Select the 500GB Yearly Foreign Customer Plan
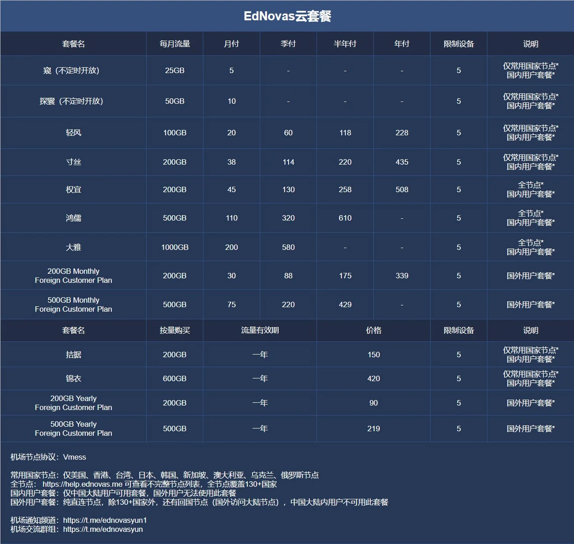 tap(73, 429)
